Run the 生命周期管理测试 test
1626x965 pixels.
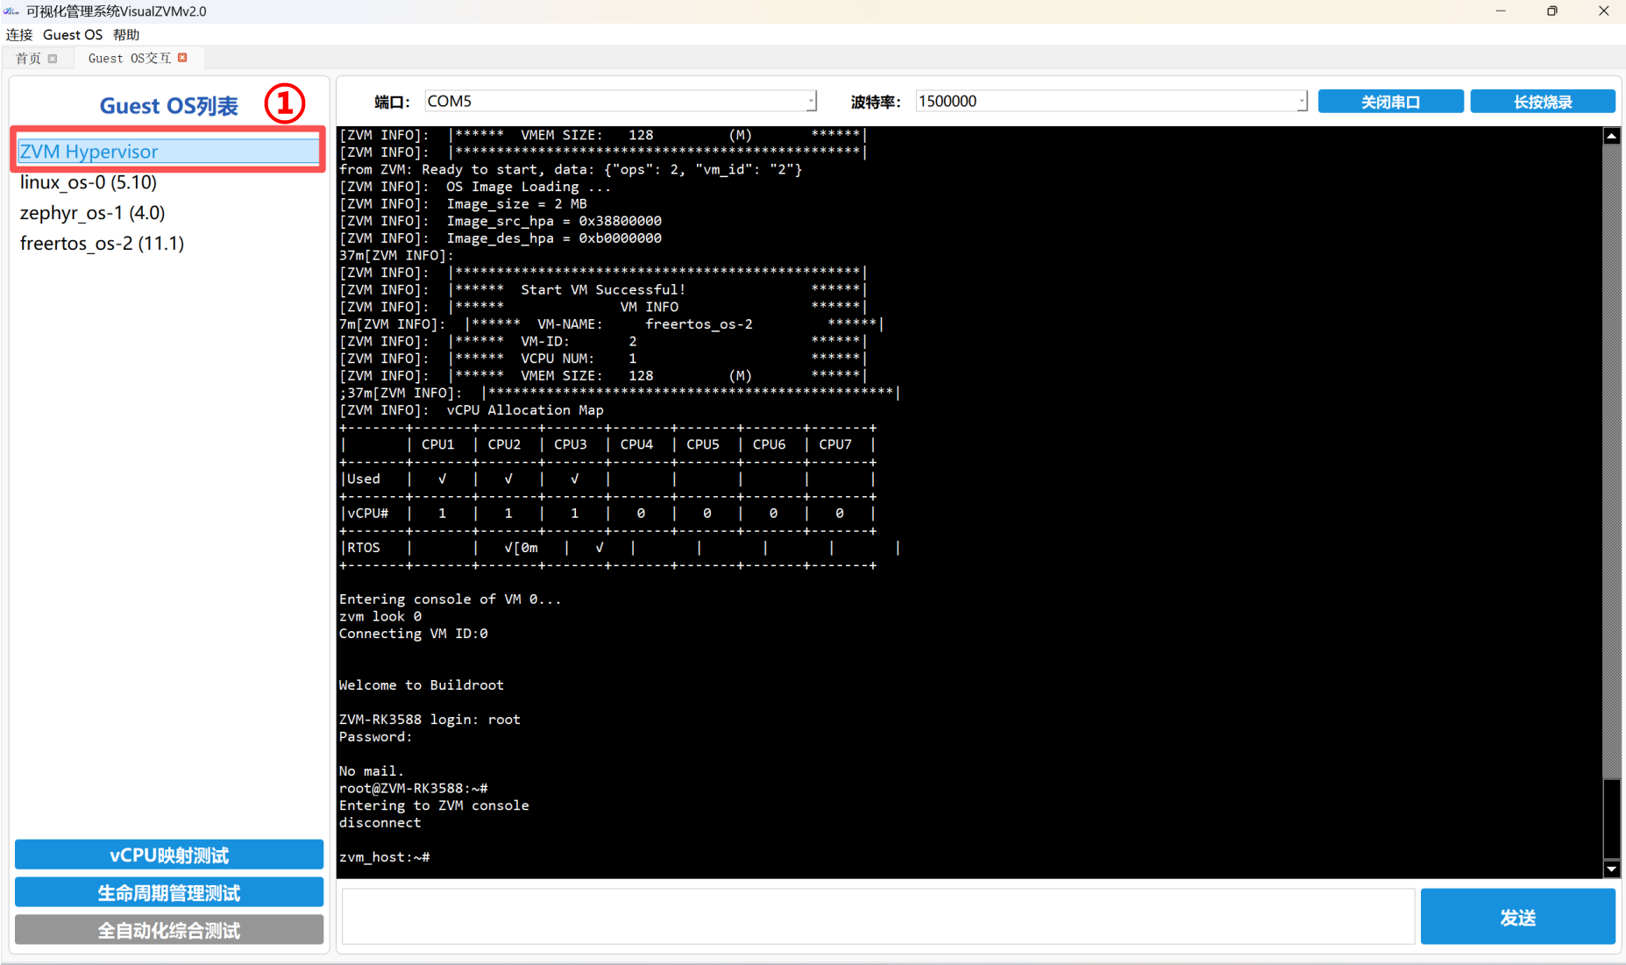pyautogui.click(x=169, y=892)
